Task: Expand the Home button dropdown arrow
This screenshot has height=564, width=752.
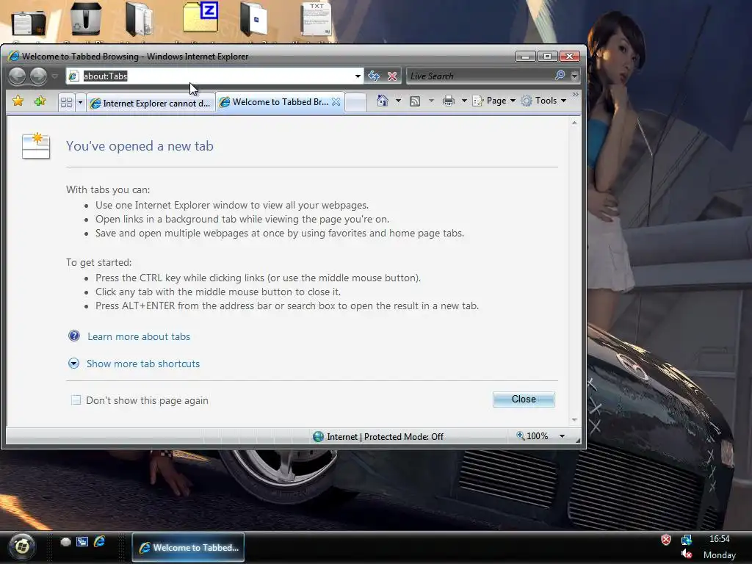Action: pyautogui.click(x=398, y=101)
